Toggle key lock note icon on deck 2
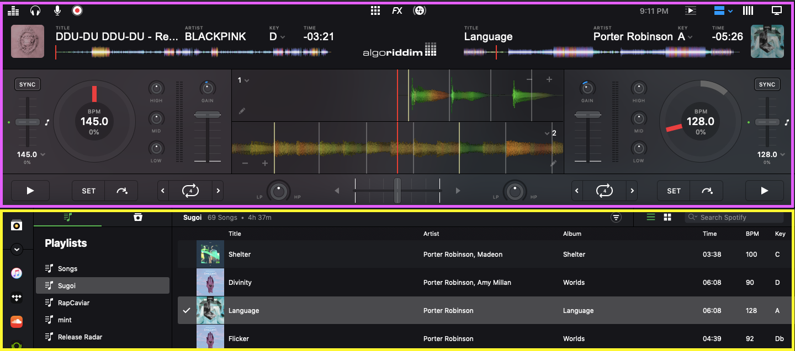 [787, 122]
